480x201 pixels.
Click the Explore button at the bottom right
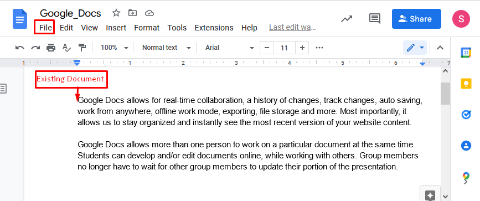click(x=430, y=194)
